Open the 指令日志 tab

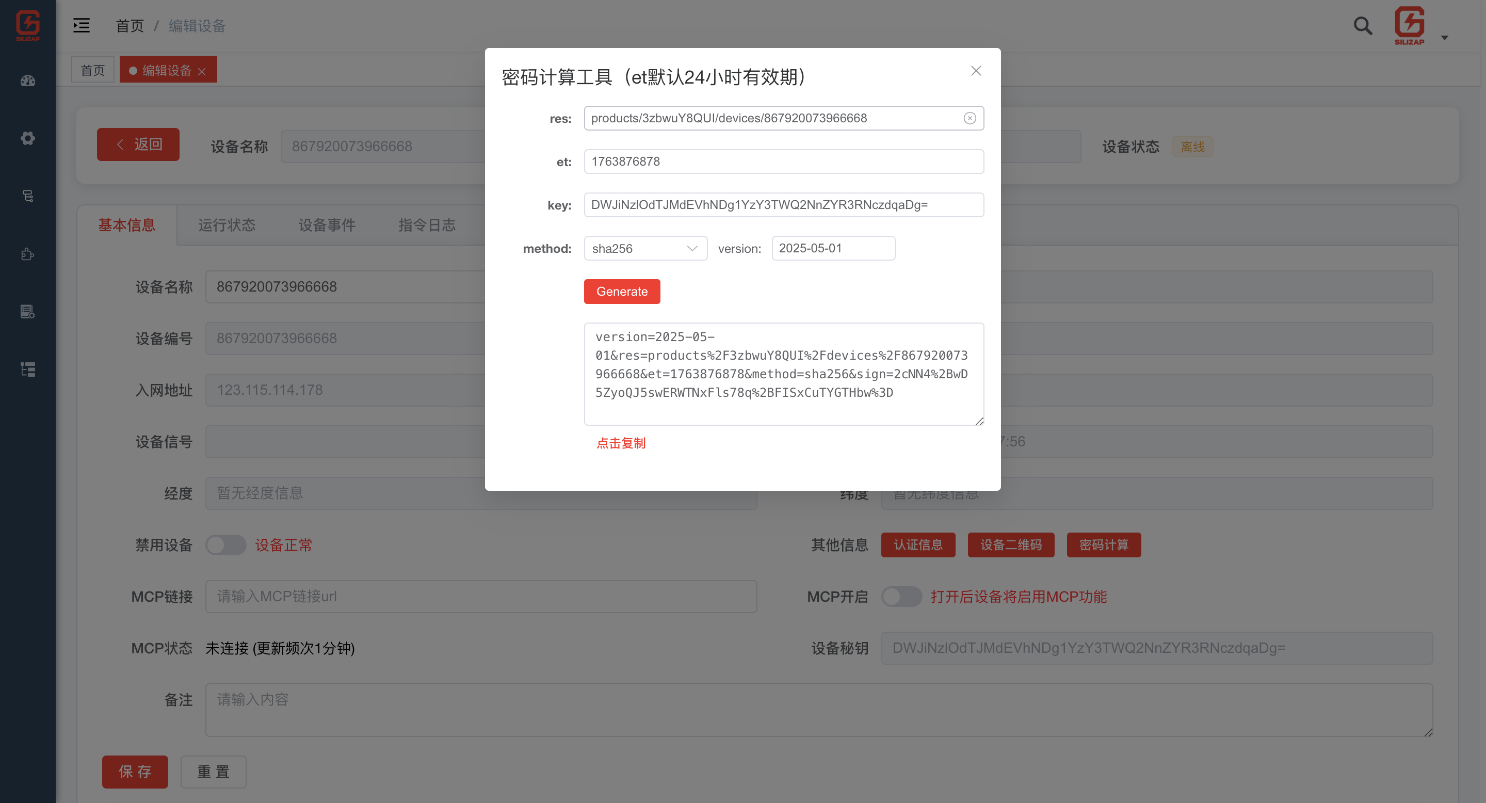(x=426, y=225)
